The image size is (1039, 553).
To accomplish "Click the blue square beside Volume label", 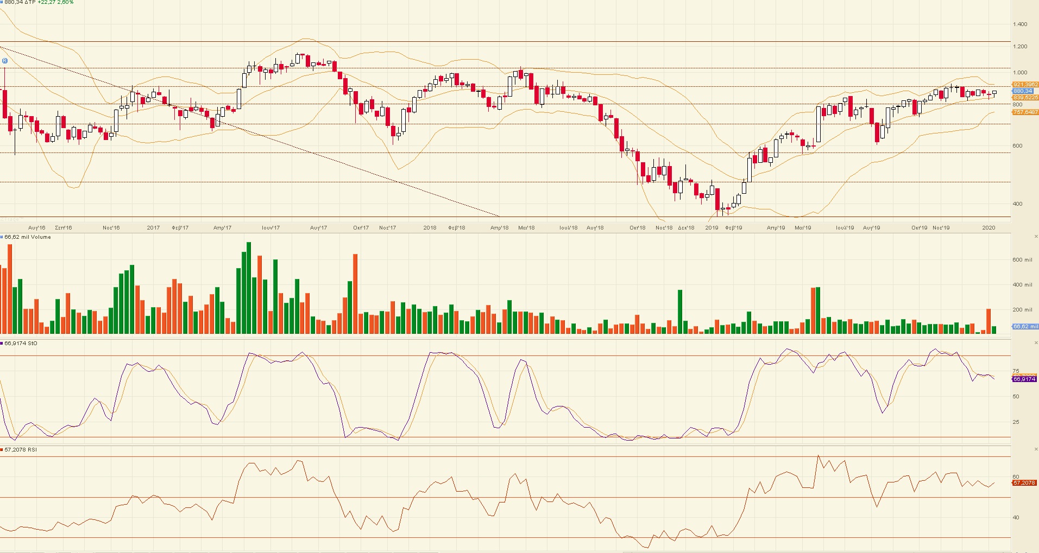I will 2,237.
